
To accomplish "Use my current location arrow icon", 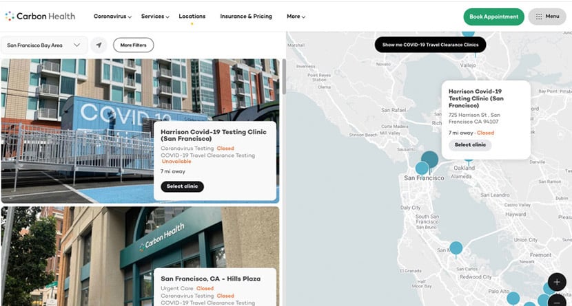I will tap(99, 45).
